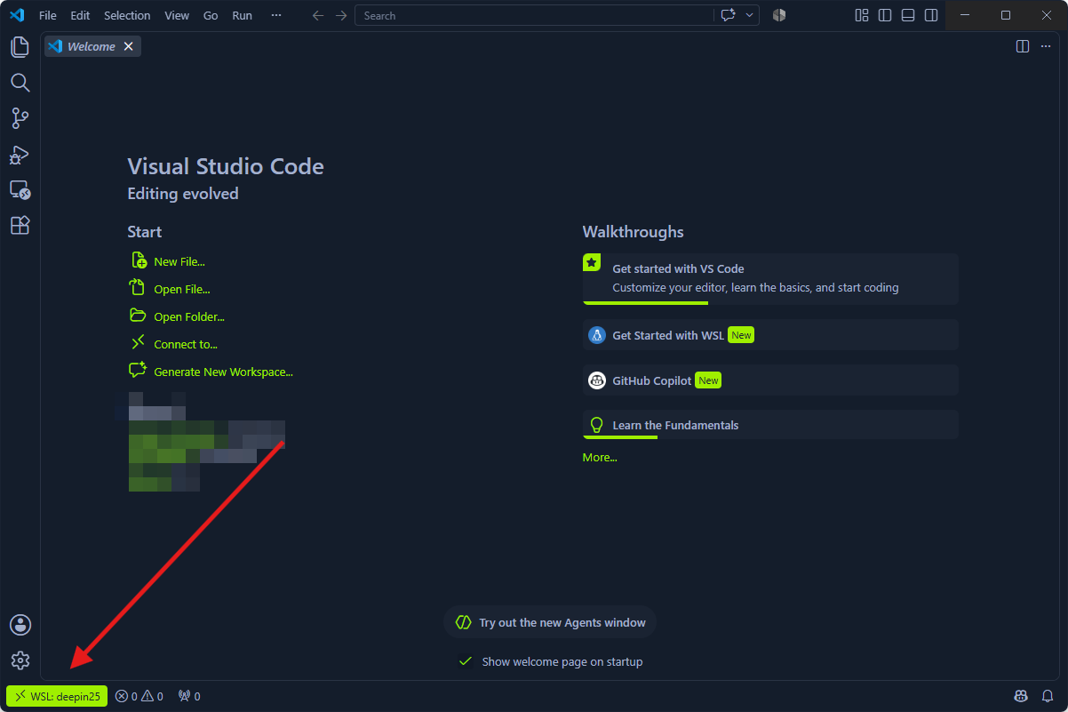Go forward with the right arrow
The height and width of the screenshot is (712, 1068).
pyautogui.click(x=341, y=15)
